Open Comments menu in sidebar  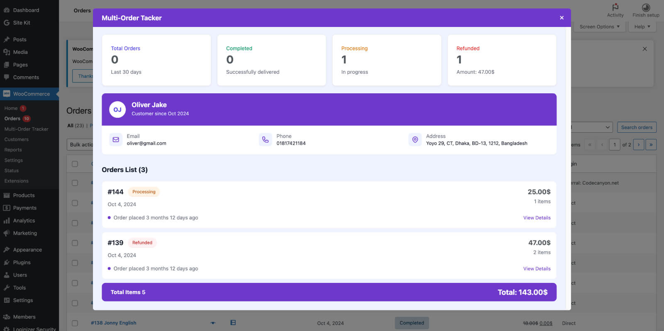tap(26, 78)
